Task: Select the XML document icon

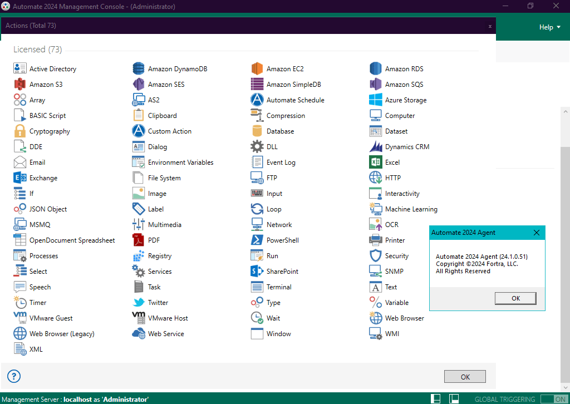Action: 19,349
